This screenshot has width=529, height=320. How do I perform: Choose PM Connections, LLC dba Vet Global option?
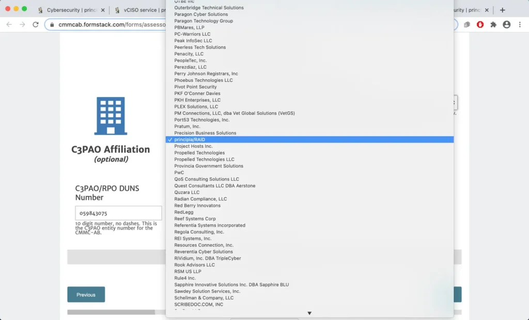309,113
